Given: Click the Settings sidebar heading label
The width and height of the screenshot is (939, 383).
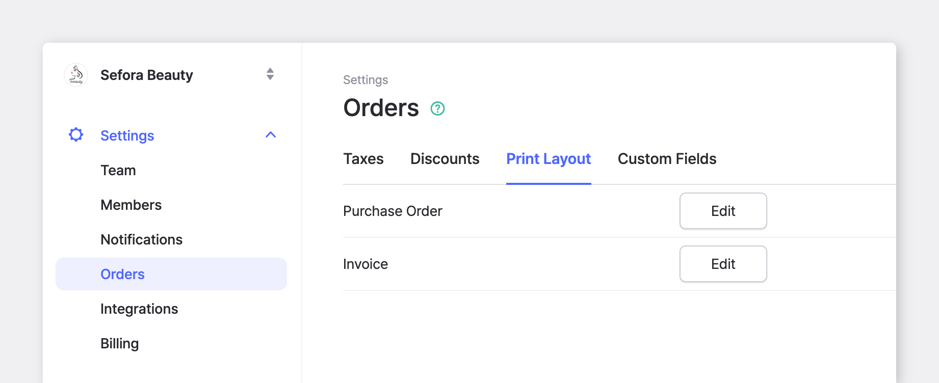Looking at the screenshot, I should (127, 135).
